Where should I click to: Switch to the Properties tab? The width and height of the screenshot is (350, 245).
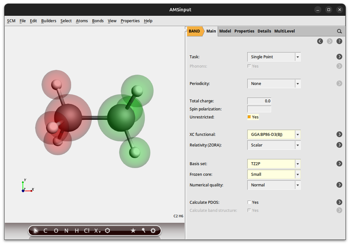point(244,31)
